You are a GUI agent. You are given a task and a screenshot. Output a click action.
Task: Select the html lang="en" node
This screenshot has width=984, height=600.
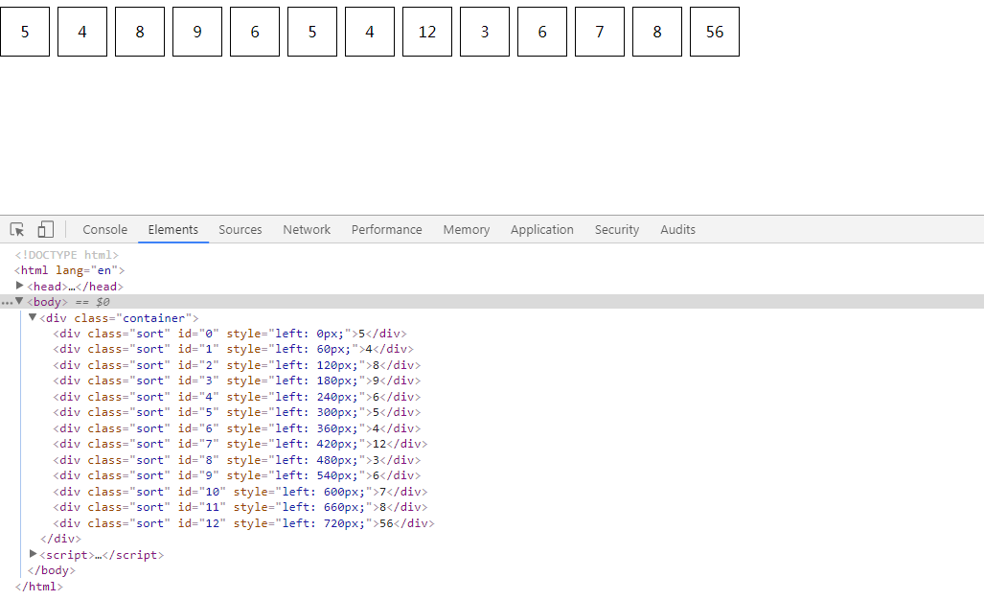tap(70, 270)
